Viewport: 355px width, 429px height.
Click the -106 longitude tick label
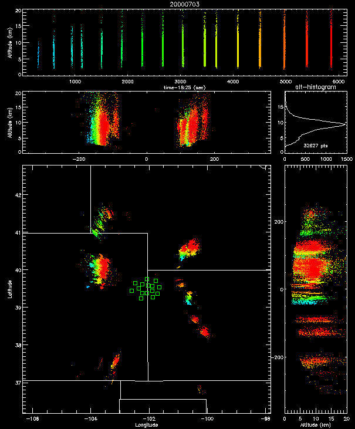(33, 419)
